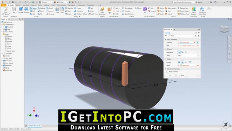Switch to the Manage ribbon tab
This screenshot has height=131, width=232.
click(x=46, y=5)
